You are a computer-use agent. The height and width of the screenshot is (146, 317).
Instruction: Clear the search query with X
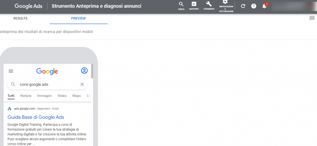click(x=82, y=84)
